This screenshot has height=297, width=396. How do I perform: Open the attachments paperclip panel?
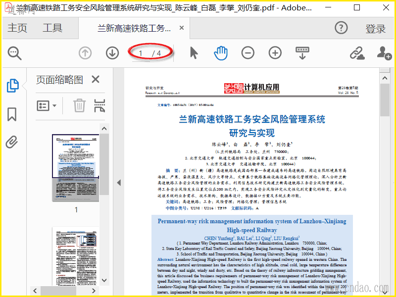coord(11,142)
